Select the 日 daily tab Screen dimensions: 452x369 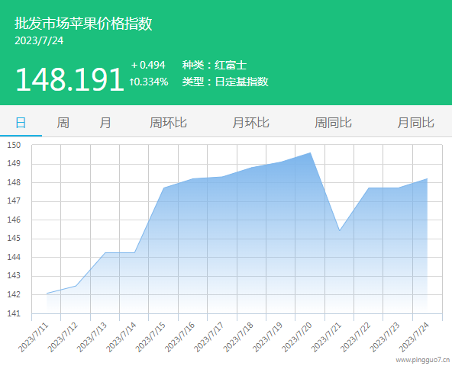pyautogui.click(x=21, y=123)
